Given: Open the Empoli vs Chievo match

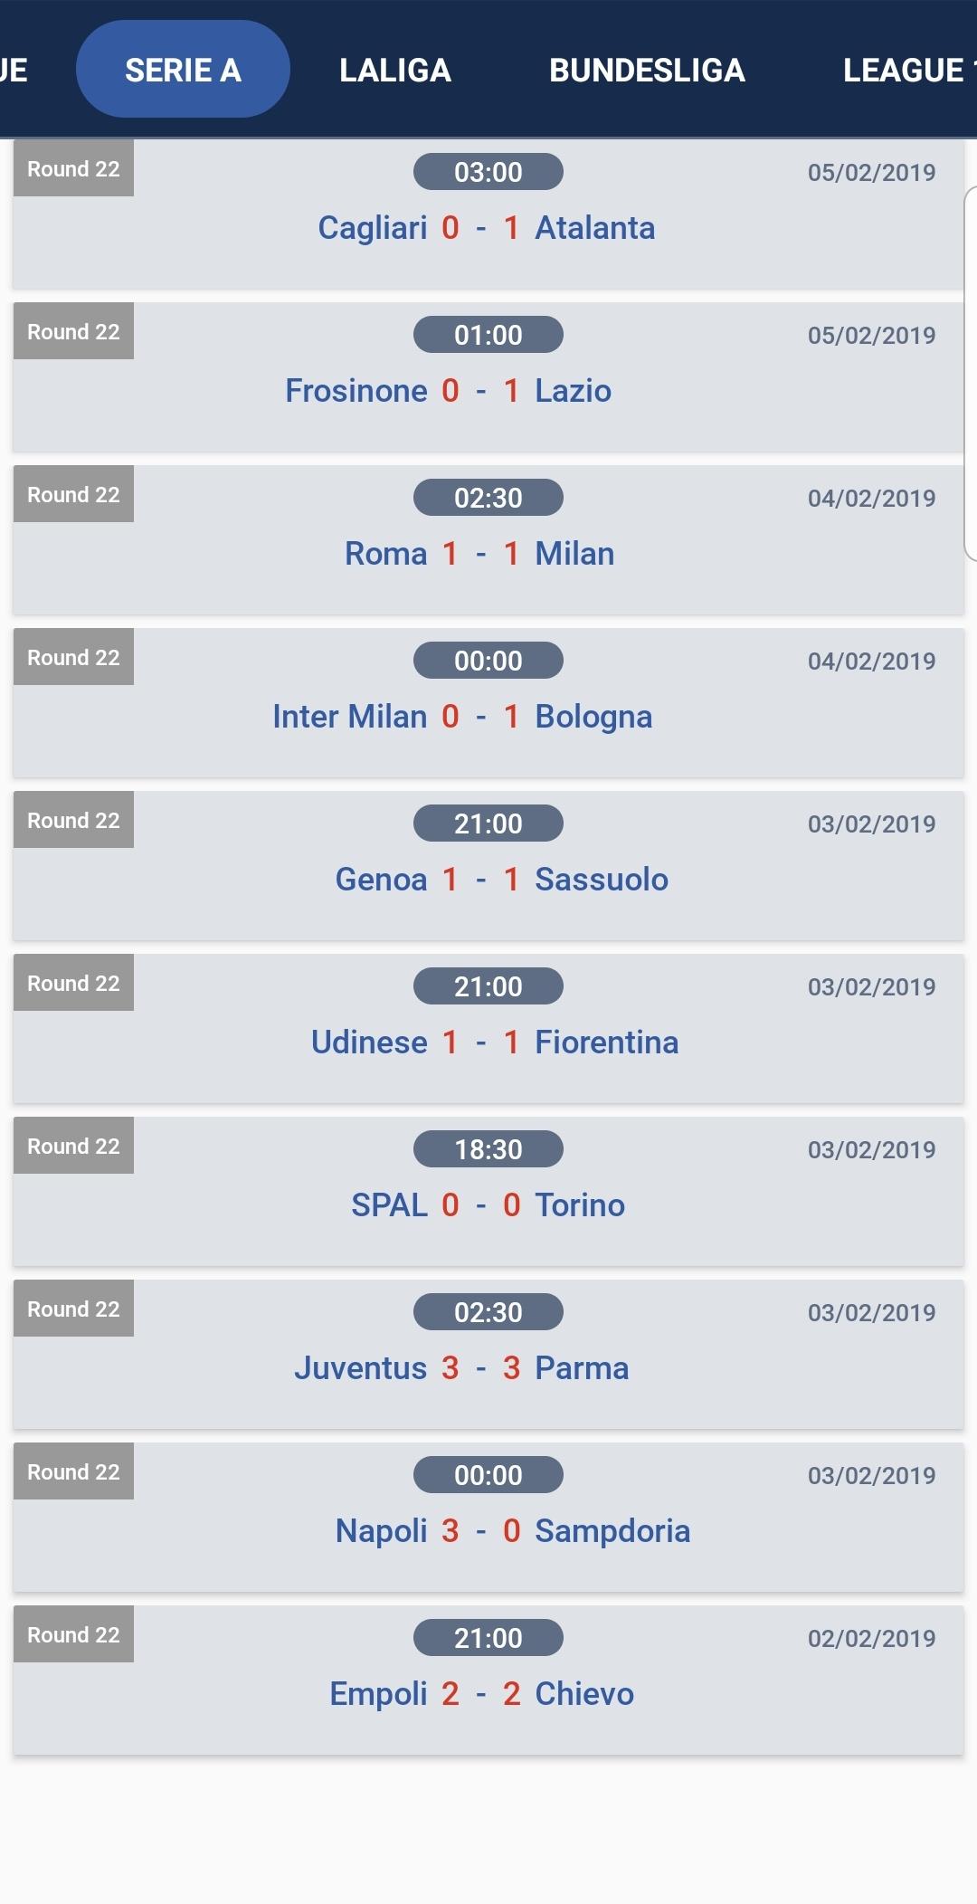Looking at the screenshot, I should [481, 1694].
